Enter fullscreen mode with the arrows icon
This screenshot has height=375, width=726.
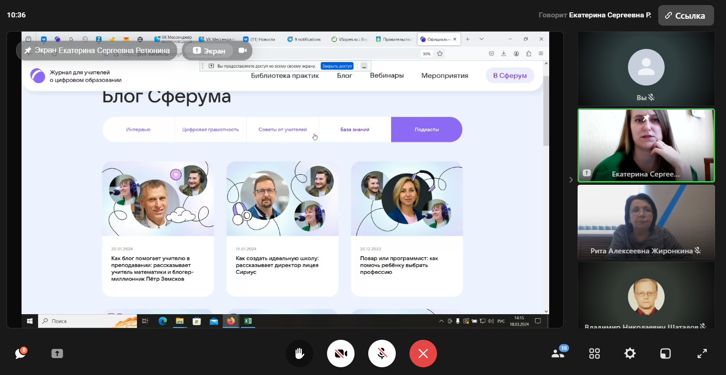pos(702,354)
